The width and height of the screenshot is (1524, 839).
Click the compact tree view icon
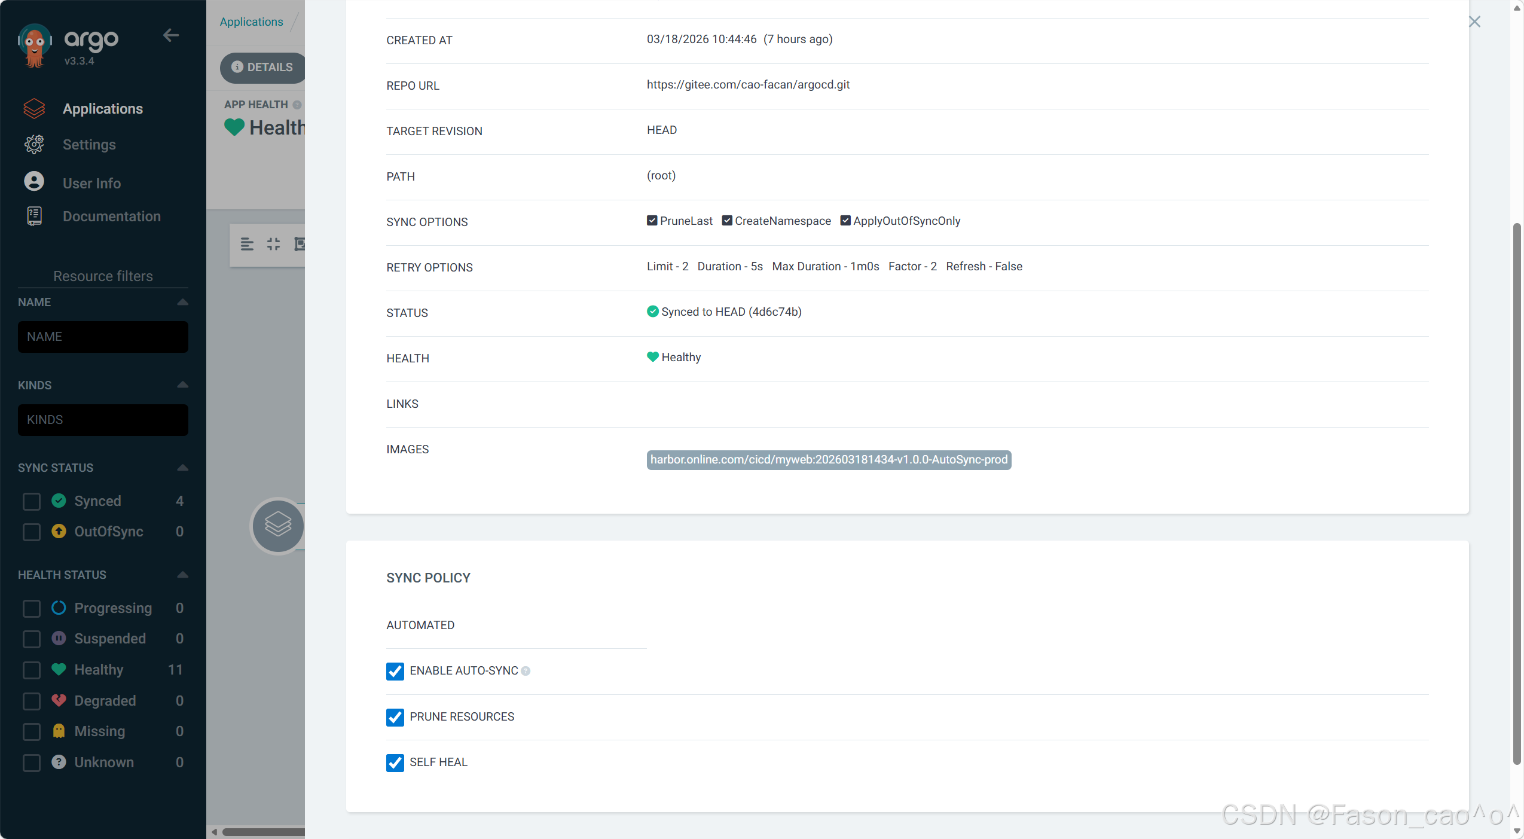pyautogui.click(x=273, y=244)
